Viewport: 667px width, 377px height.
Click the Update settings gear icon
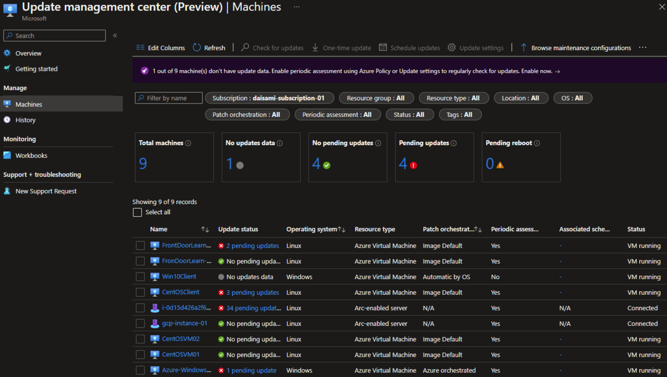[452, 48]
